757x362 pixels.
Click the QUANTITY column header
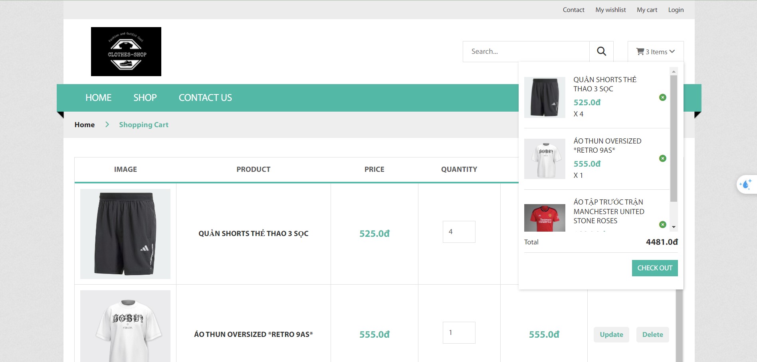459,169
